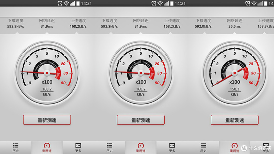Screen dimensions: 274x154
Task: Click battery icon in right status bar
Action: coord(266,3)
